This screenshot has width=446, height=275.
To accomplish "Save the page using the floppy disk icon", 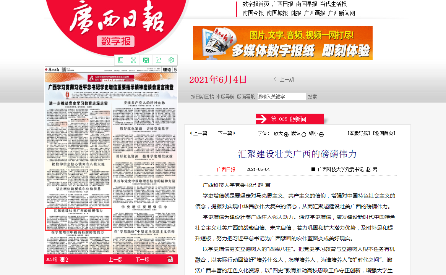I will pyautogui.click(x=146, y=60).
